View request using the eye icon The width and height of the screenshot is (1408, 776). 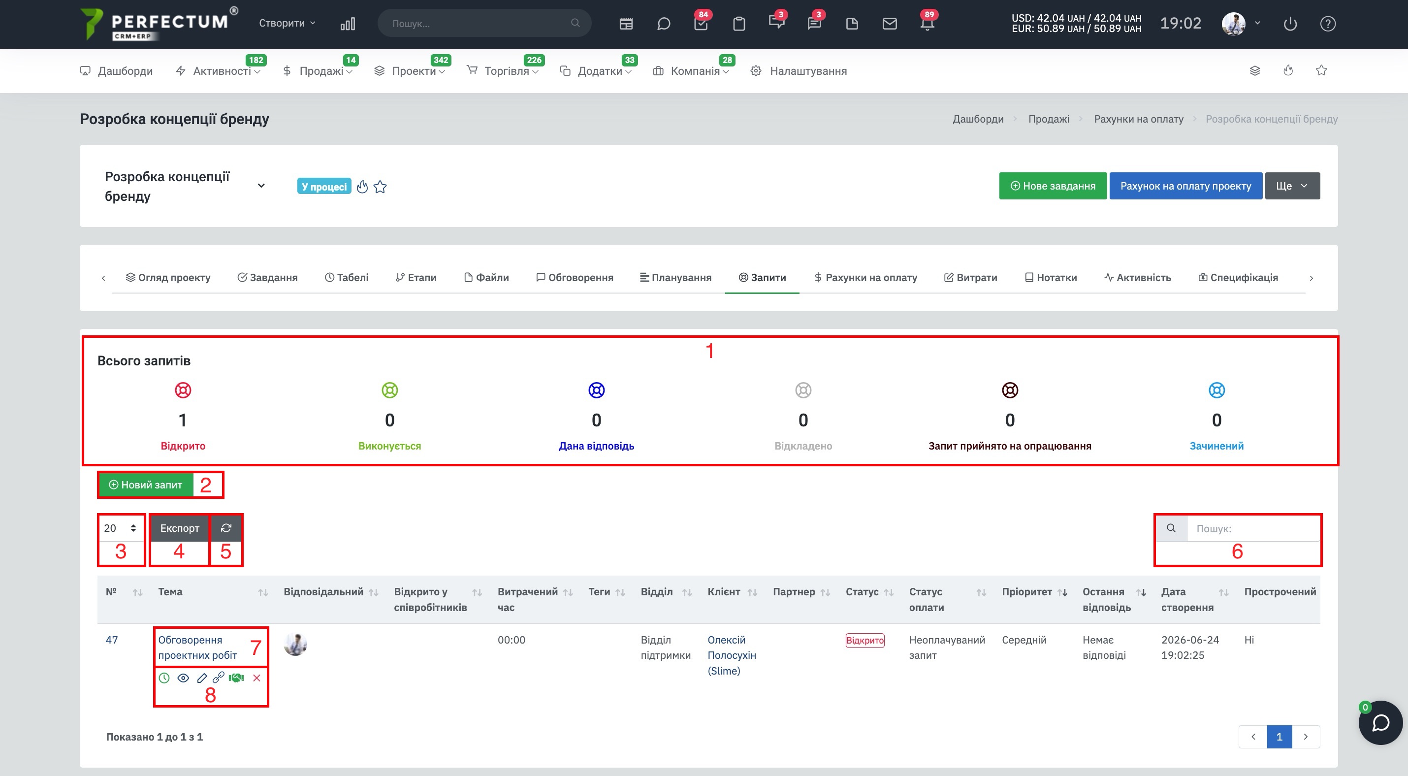(183, 678)
